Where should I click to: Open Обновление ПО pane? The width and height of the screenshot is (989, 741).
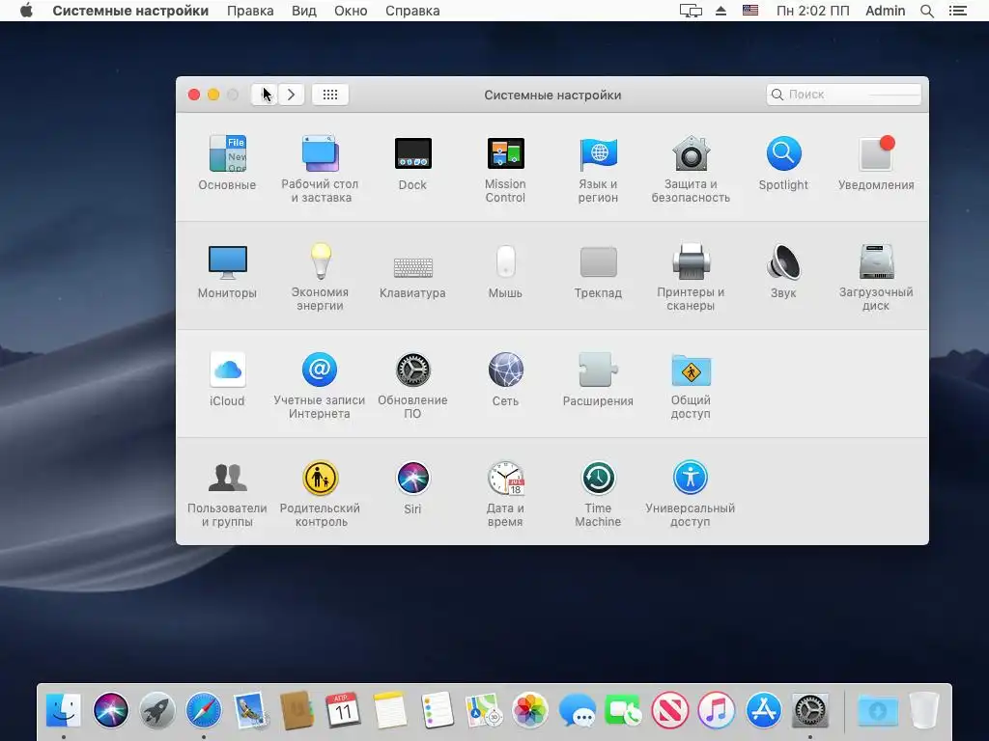pyautogui.click(x=412, y=386)
